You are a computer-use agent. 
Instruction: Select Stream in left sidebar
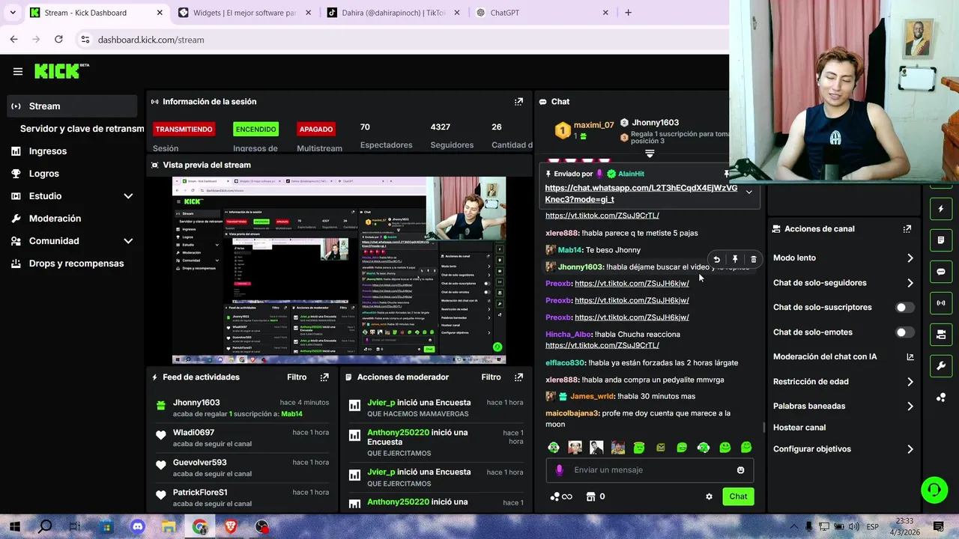pos(72,106)
